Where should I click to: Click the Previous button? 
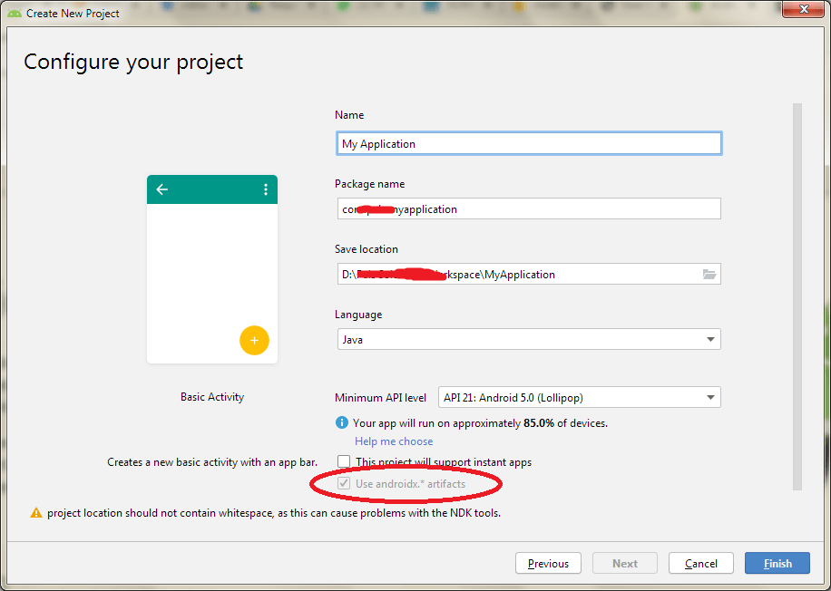548,563
